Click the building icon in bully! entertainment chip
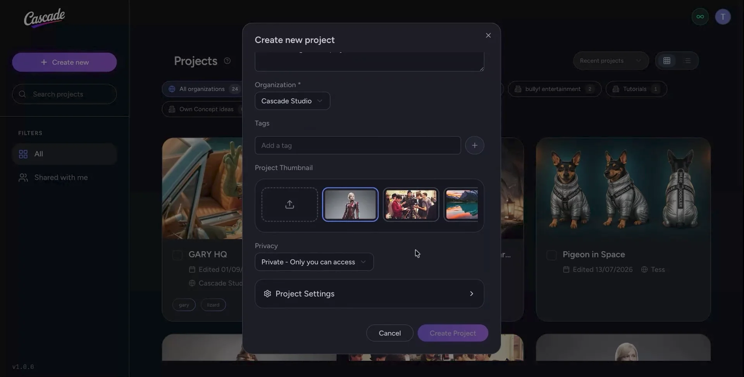Viewport: 744px width, 377px height. pos(518,89)
